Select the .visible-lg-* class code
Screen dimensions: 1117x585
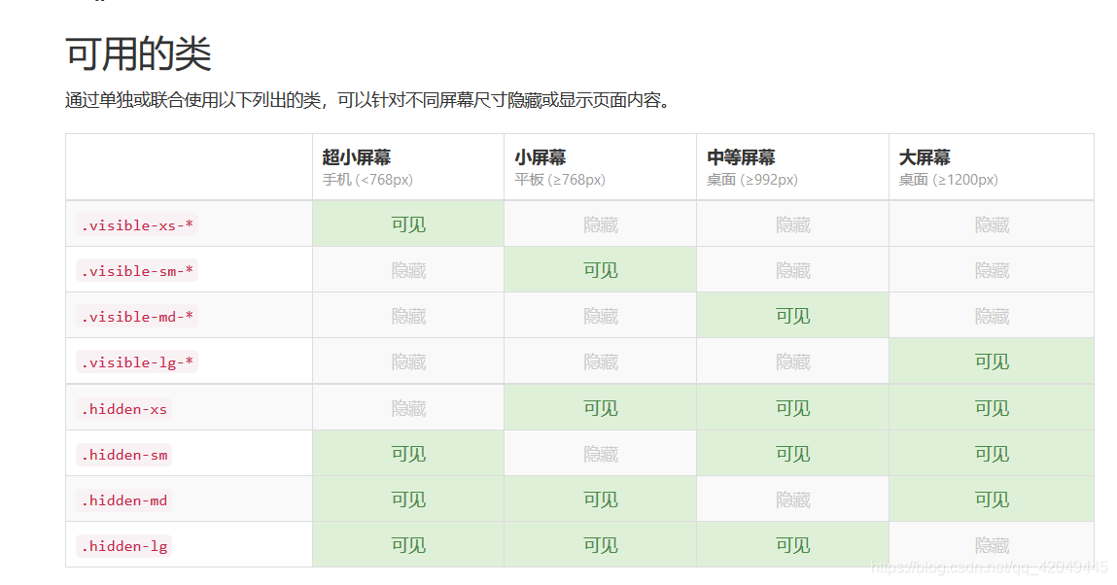pyautogui.click(x=137, y=362)
